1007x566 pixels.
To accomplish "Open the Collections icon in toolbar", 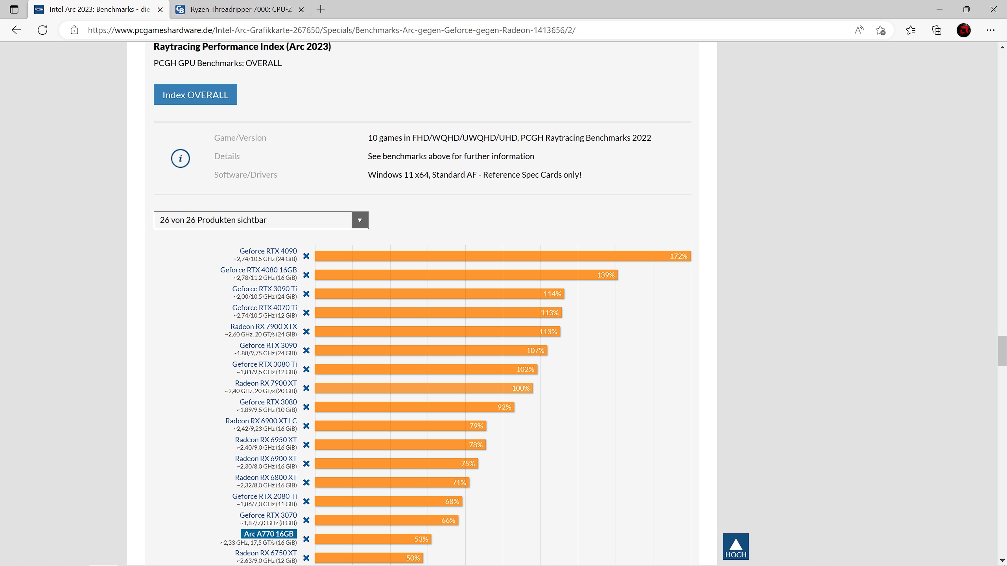I will point(937,30).
